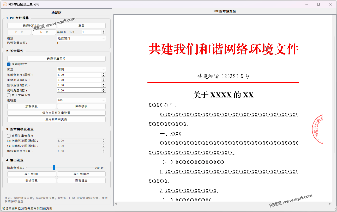The width and height of the screenshot is (337, 212).
Task: Check the 启用签章偏移度 option
Action: click(9, 136)
